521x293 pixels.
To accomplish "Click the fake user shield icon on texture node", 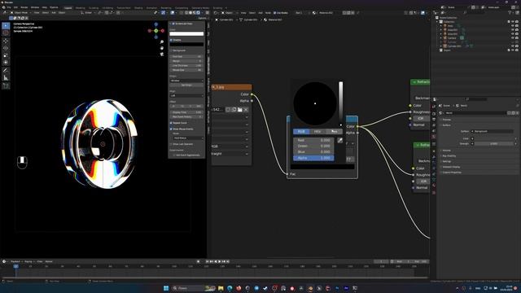I will 228,109.
